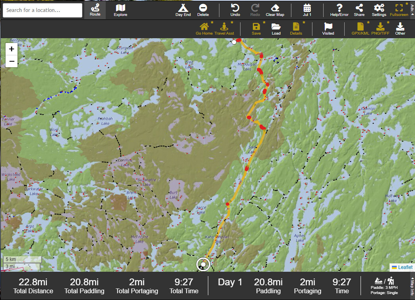Share the current route
The height and width of the screenshot is (300, 415).
[359, 10]
